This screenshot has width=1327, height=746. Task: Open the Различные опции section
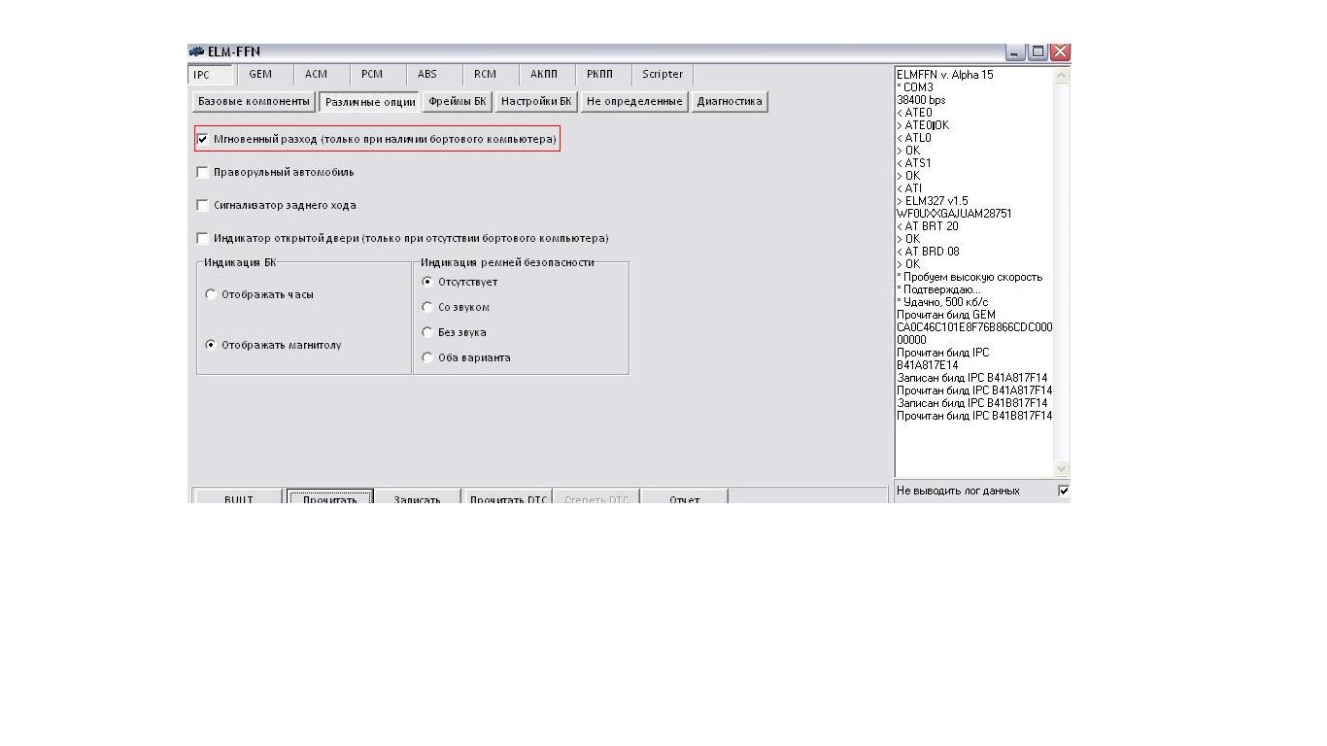click(370, 102)
